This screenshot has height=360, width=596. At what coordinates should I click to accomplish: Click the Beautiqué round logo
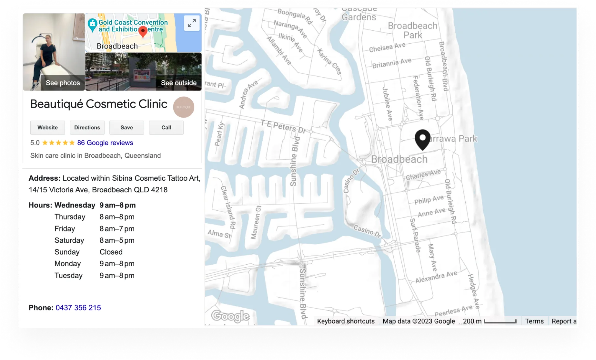click(x=184, y=107)
